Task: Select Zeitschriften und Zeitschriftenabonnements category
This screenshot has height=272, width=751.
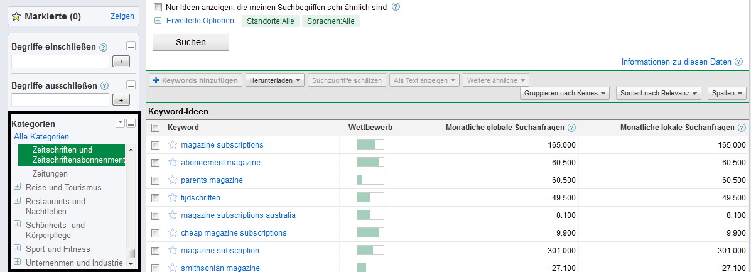Action: coord(72,155)
